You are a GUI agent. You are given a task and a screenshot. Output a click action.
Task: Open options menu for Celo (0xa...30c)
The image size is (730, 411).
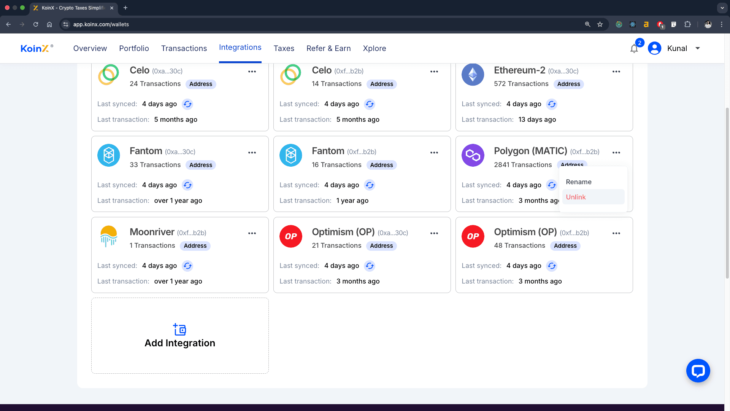click(x=252, y=72)
